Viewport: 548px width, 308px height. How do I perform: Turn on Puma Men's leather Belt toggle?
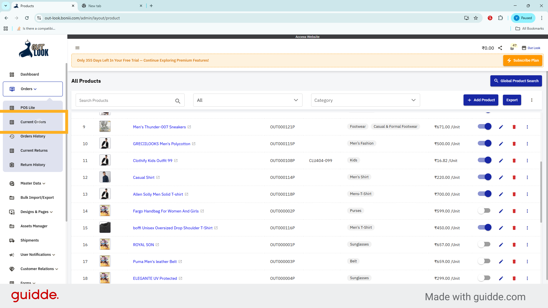[484, 261]
